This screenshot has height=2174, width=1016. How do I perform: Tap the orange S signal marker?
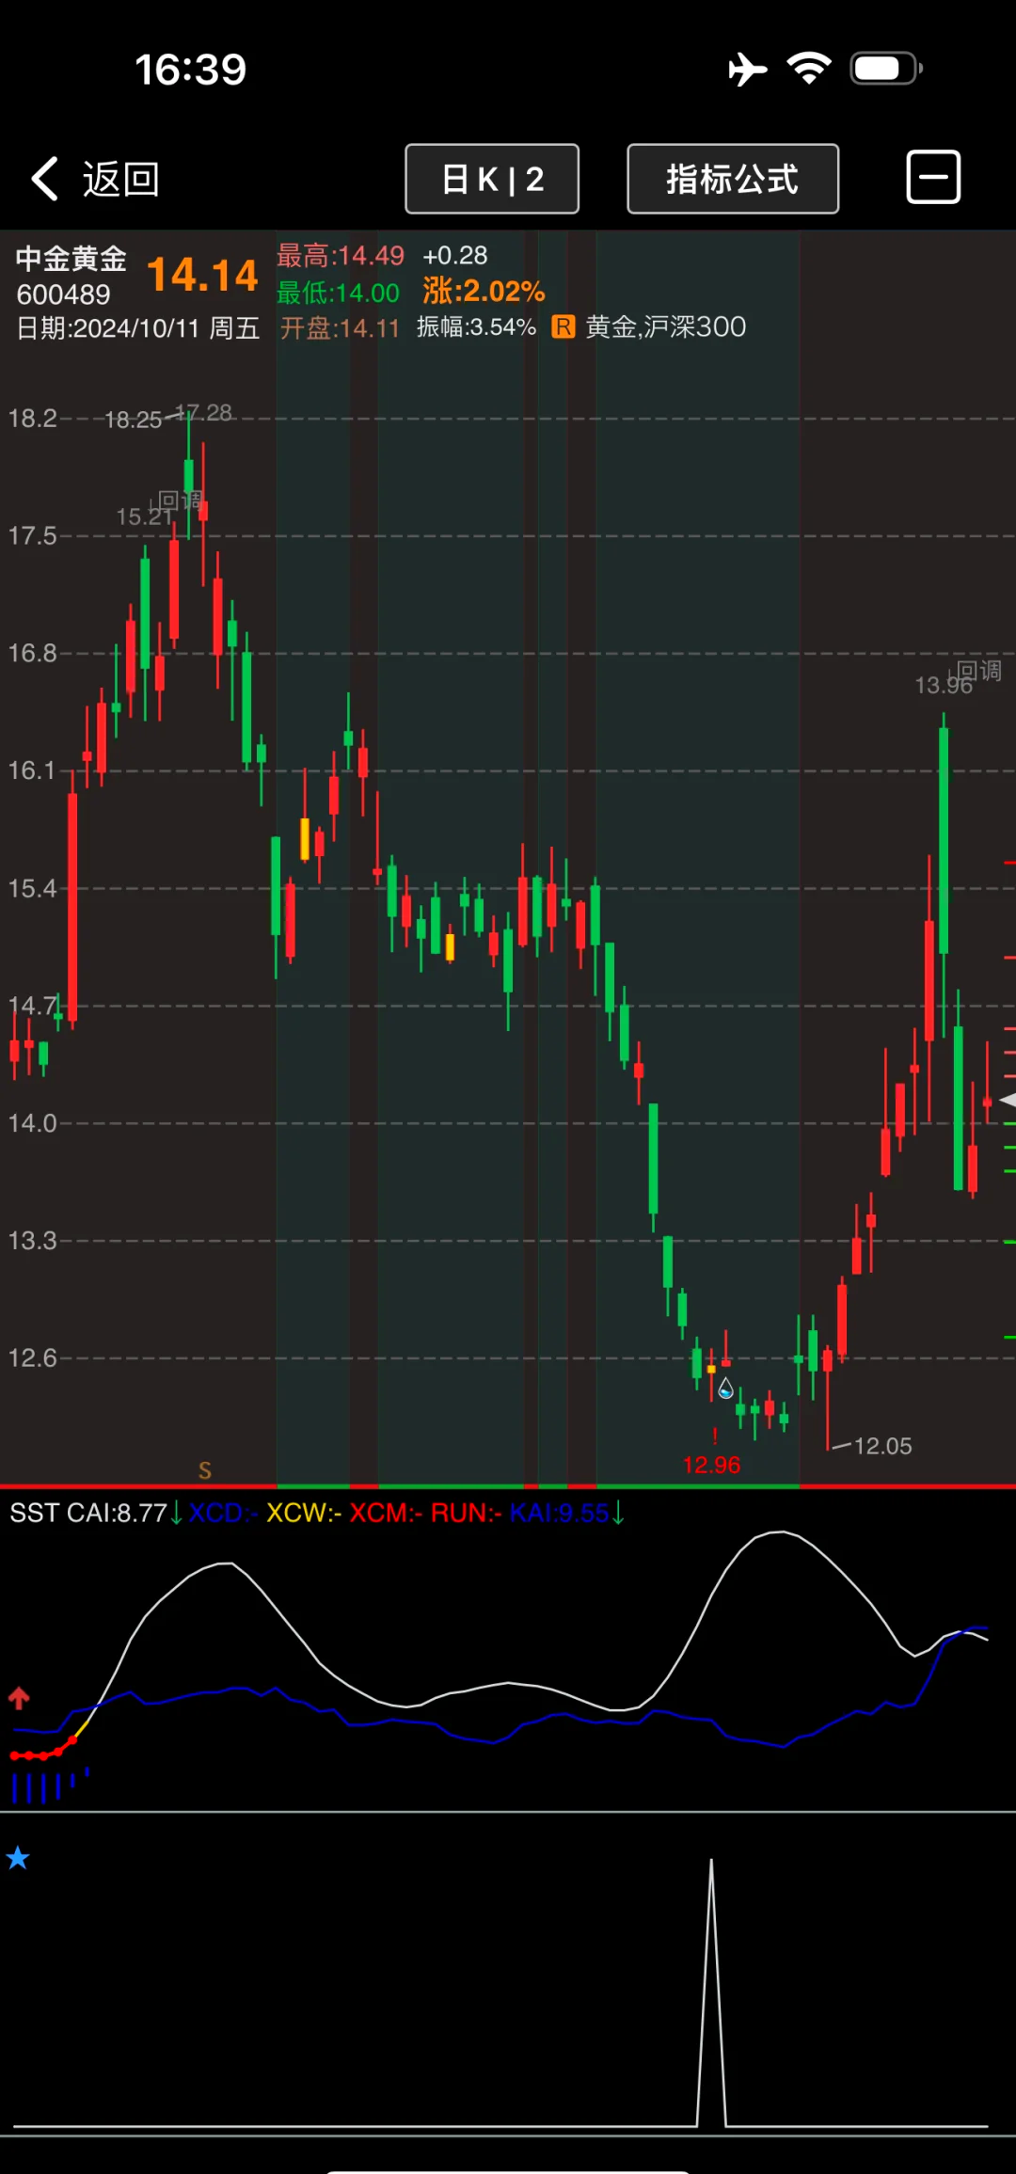click(205, 1470)
